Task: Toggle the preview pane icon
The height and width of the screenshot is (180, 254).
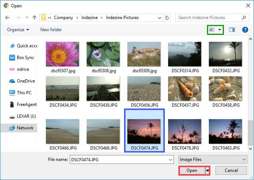Action: tap(232, 30)
